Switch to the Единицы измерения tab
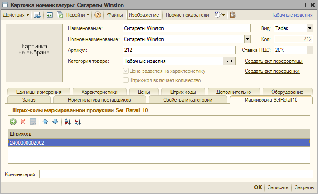The width and height of the screenshot is (318, 194). click(39, 92)
